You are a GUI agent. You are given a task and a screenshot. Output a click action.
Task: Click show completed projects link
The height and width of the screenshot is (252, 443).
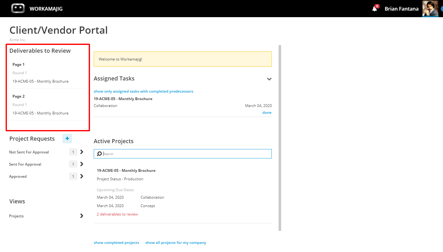[116, 243]
